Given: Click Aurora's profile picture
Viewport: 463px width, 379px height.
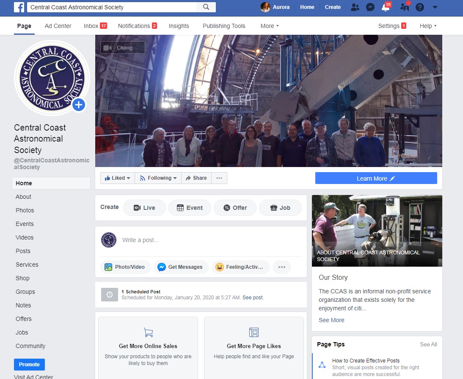Looking at the screenshot, I should click(265, 7).
